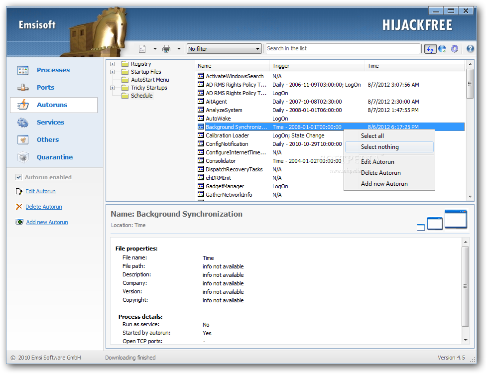
Task: Click the blue refresh arrows toolbar icon
Action: click(430, 49)
